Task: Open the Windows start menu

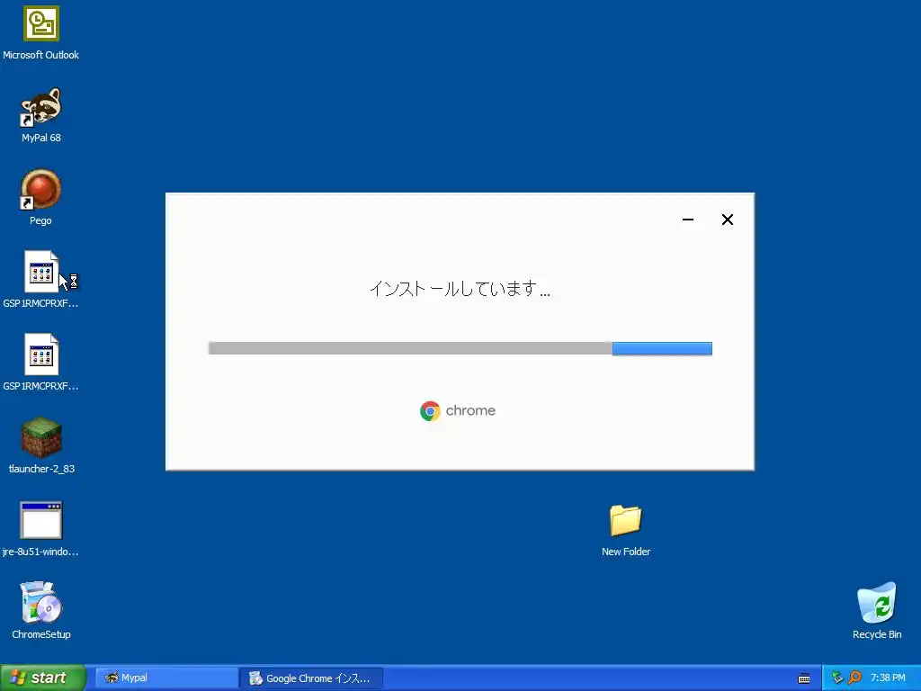Action: coord(43,678)
